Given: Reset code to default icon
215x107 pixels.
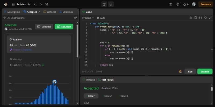Looking at the screenshot, I should [x=205, y=18].
